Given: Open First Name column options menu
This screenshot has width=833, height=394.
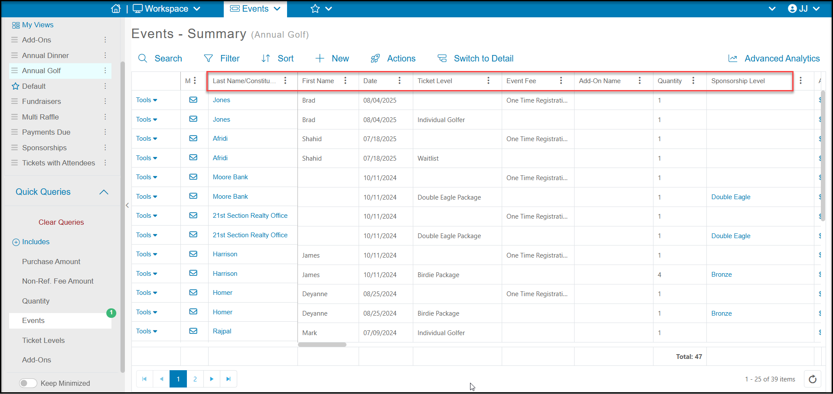Looking at the screenshot, I should coord(345,81).
